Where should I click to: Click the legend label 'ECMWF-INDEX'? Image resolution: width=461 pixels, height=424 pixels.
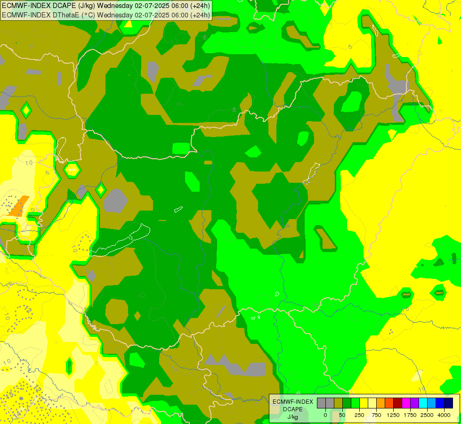(293, 402)
